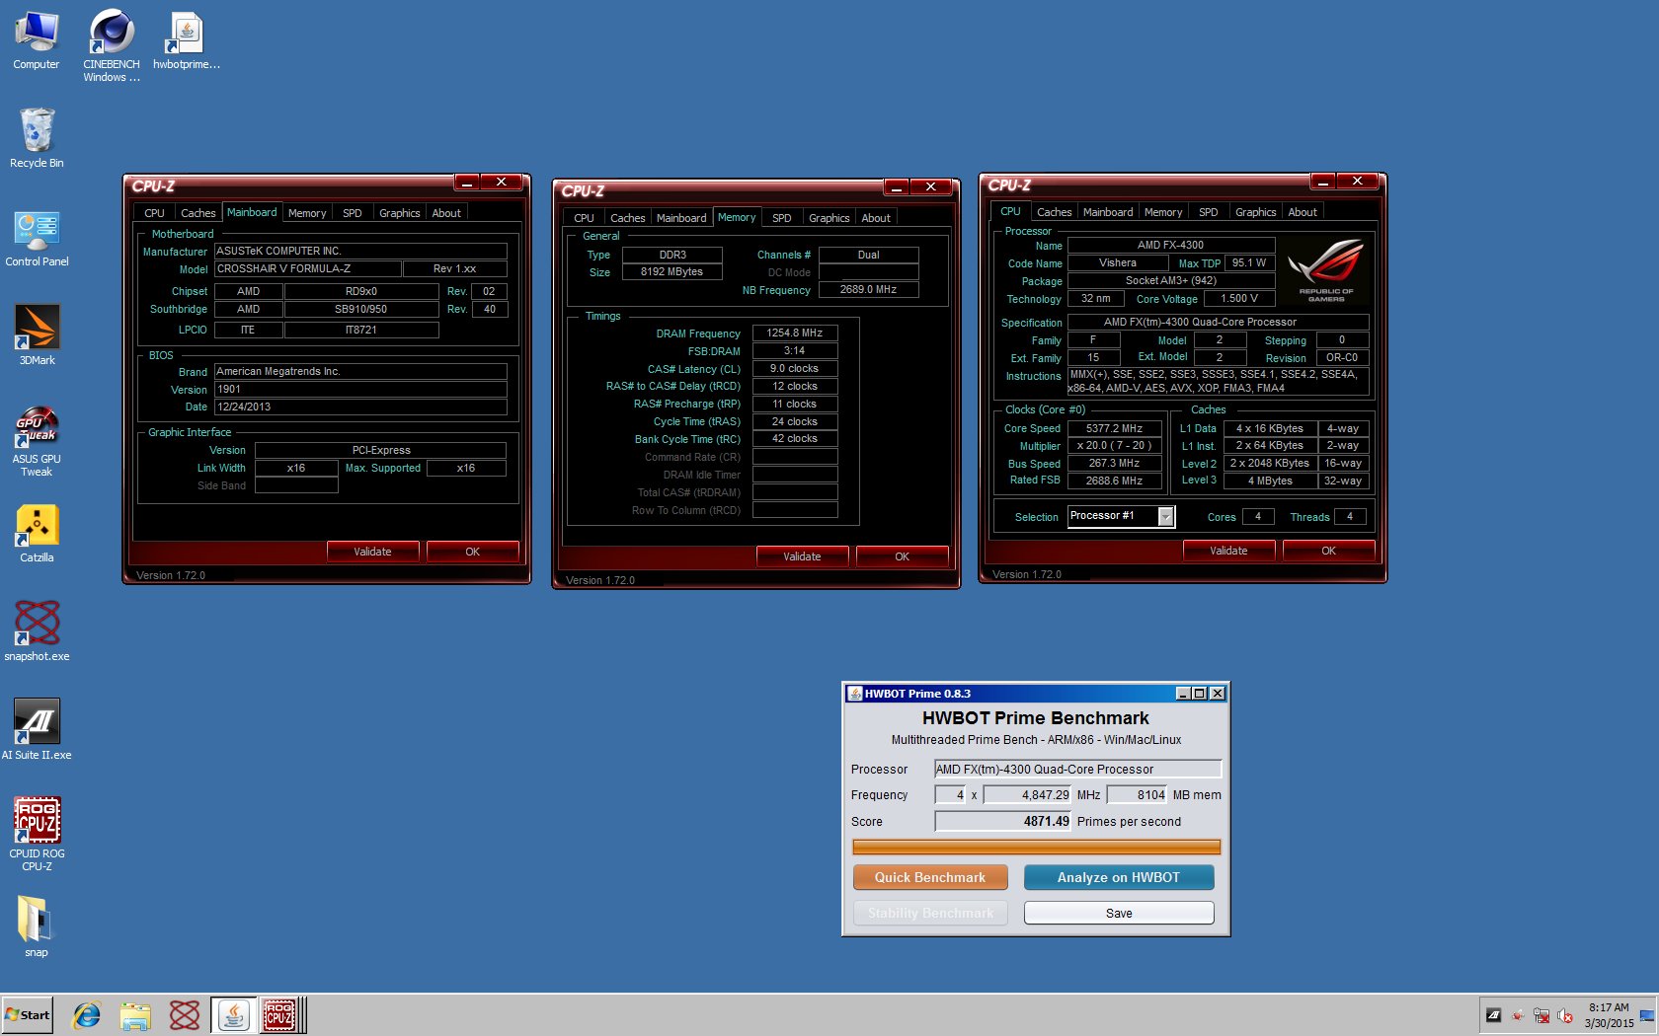Click the 8104 MB mem field
1659x1036 pixels.
coord(1138,794)
